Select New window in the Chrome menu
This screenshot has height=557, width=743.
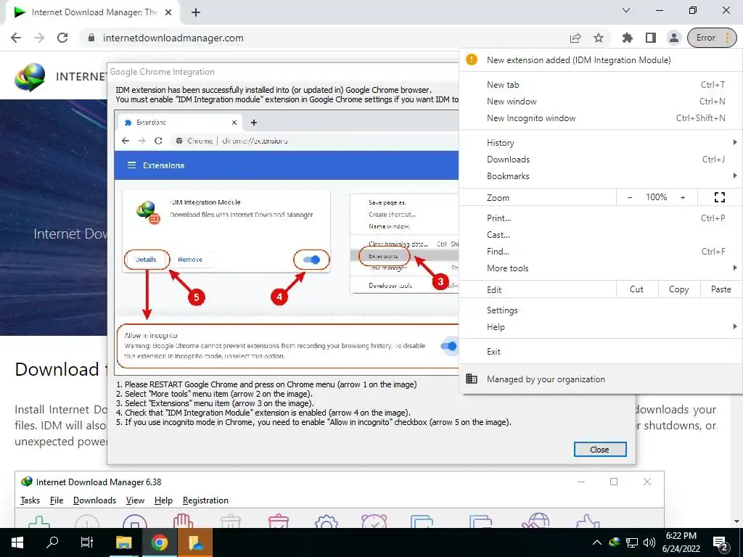coord(601,102)
